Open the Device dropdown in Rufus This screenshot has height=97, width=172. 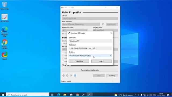90,18
